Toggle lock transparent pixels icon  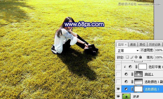pyautogui.click(x=127, y=57)
